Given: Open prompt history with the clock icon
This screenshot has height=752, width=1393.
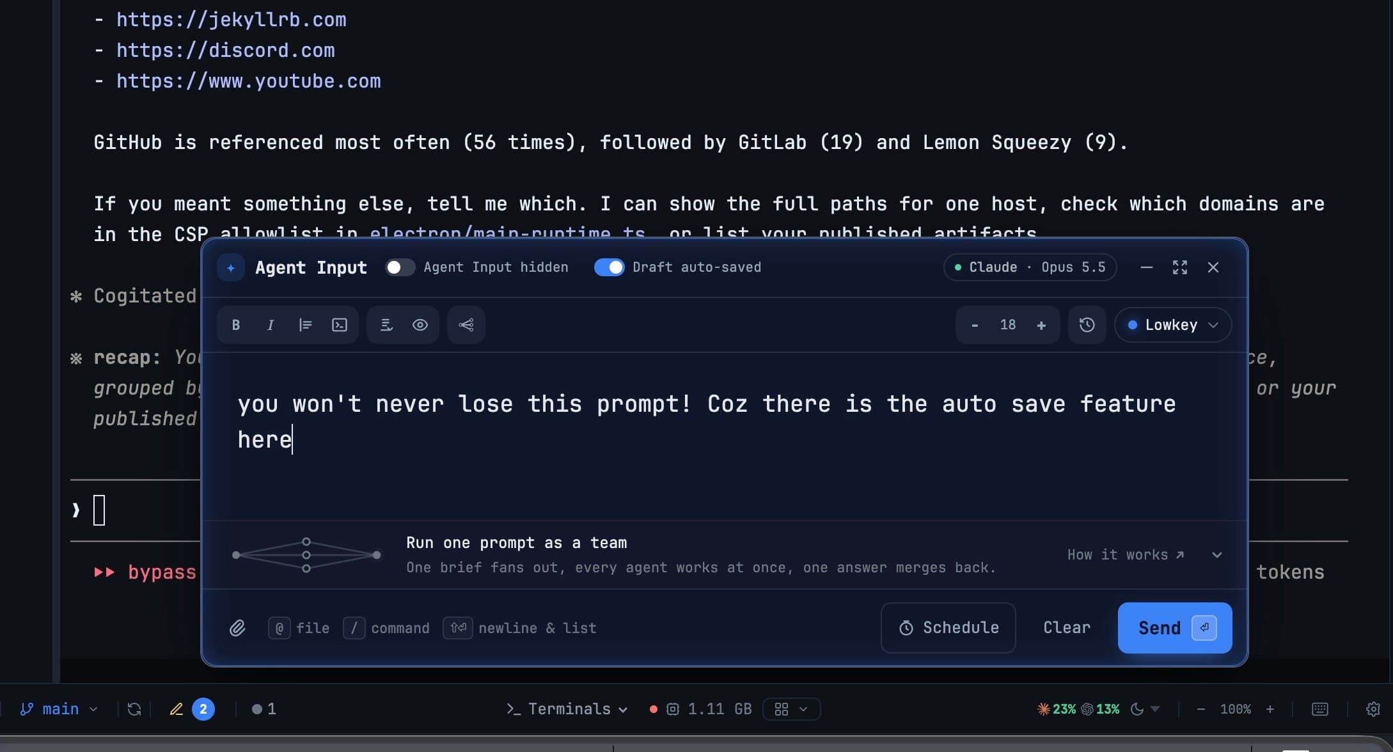Looking at the screenshot, I should point(1087,325).
